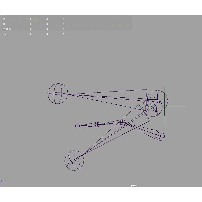The width and height of the screenshot is (202, 202).
Task: Click the 三角形: label in the HUD
Action: 7,29
